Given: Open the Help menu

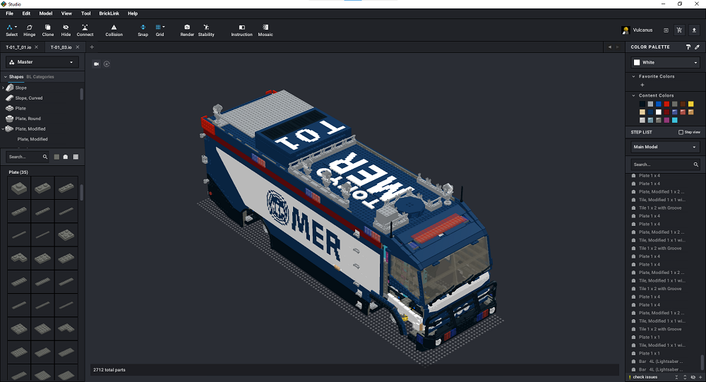Looking at the screenshot, I should point(133,13).
